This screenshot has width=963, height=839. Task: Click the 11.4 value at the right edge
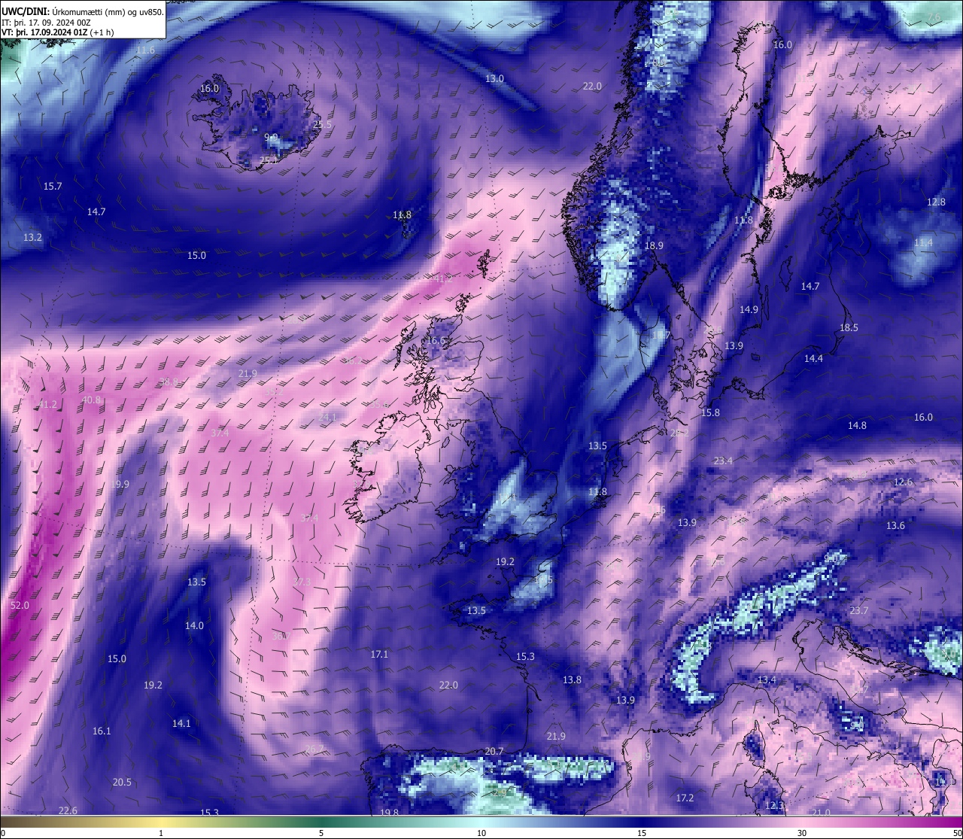[x=923, y=243]
